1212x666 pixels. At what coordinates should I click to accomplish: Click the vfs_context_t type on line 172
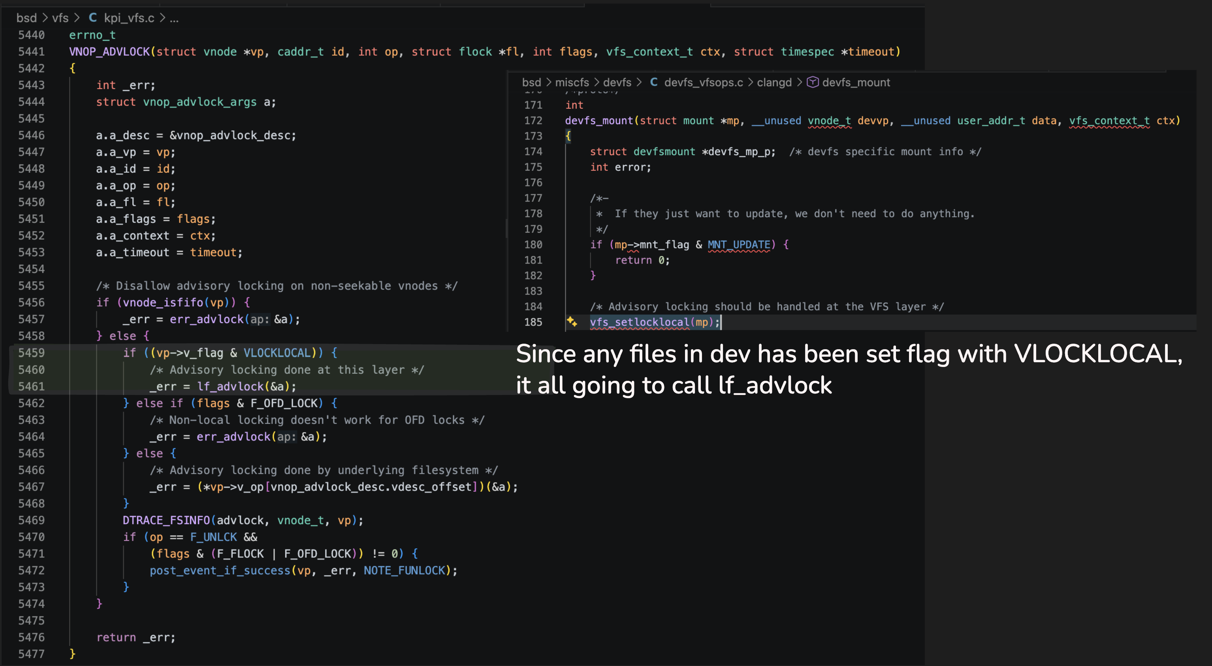click(1109, 120)
